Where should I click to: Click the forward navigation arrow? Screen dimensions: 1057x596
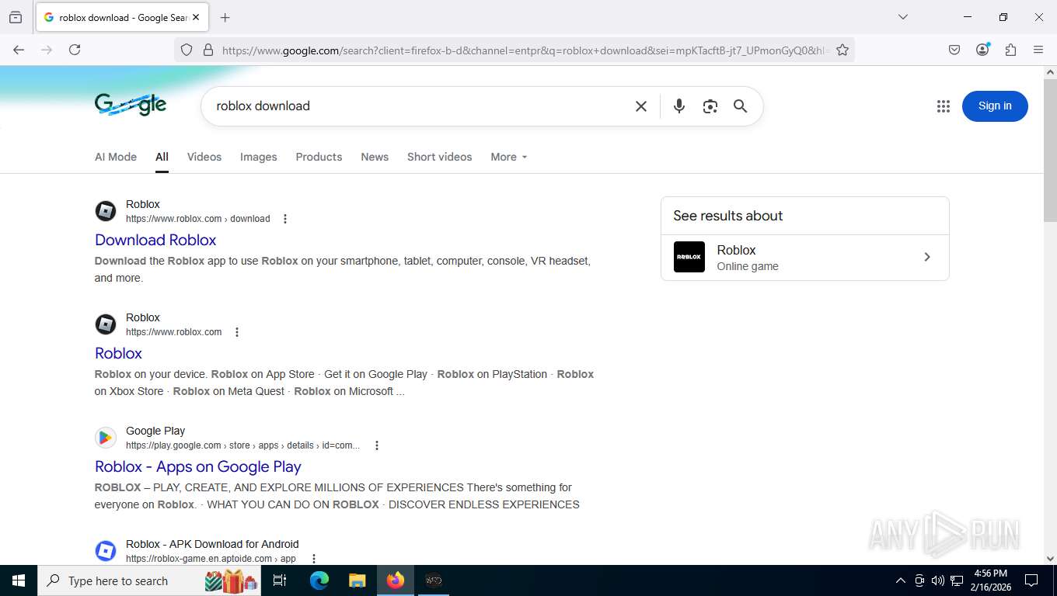coord(47,50)
